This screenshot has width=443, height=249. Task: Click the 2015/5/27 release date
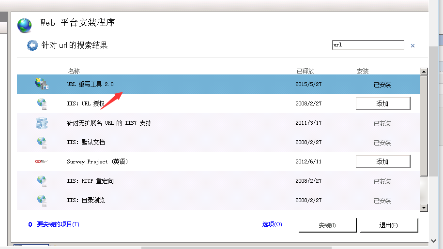[x=308, y=84]
